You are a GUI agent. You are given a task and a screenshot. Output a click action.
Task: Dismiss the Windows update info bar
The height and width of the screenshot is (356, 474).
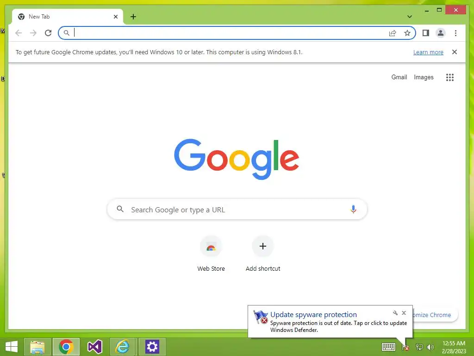tap(454, 52)
